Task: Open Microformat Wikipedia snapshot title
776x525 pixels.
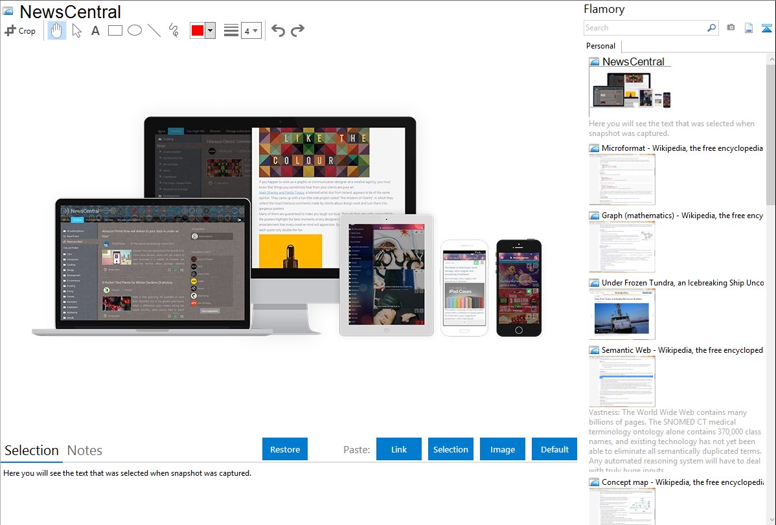Action: click(682, 148)
